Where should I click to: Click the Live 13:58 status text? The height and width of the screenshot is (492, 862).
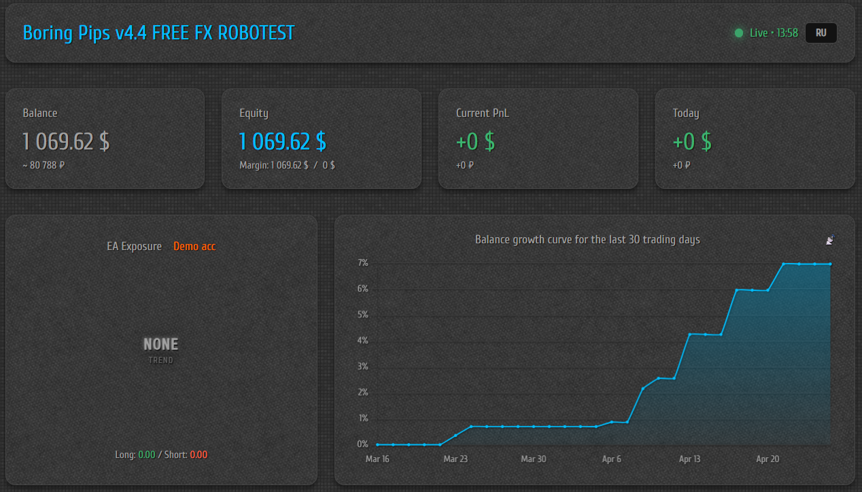(x=774, y=33)
